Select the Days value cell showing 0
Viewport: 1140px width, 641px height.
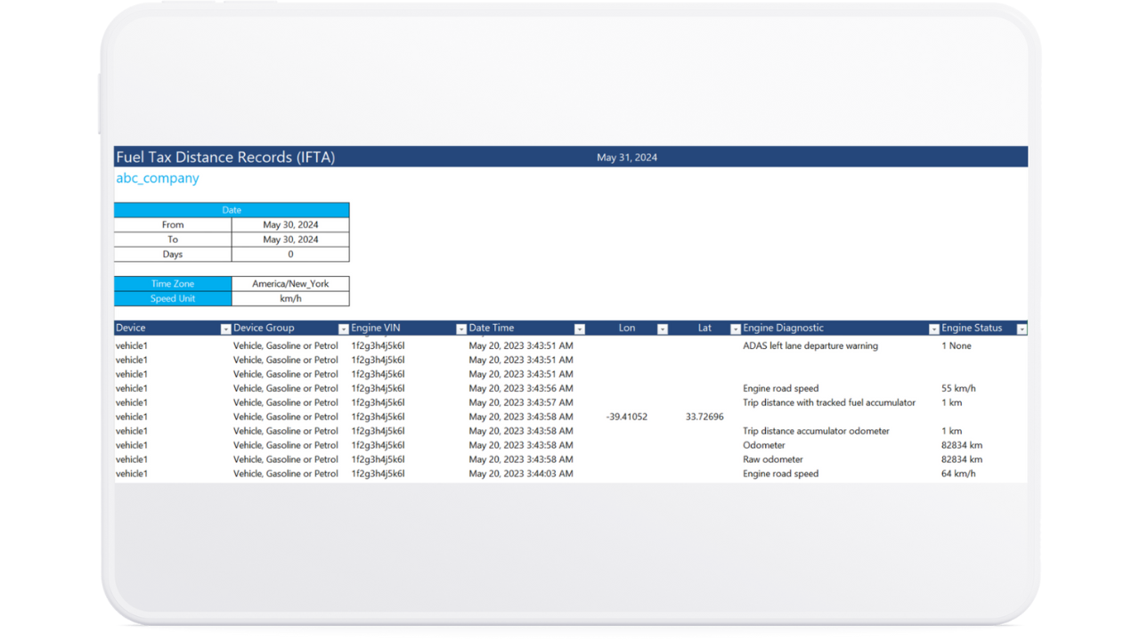290,255
